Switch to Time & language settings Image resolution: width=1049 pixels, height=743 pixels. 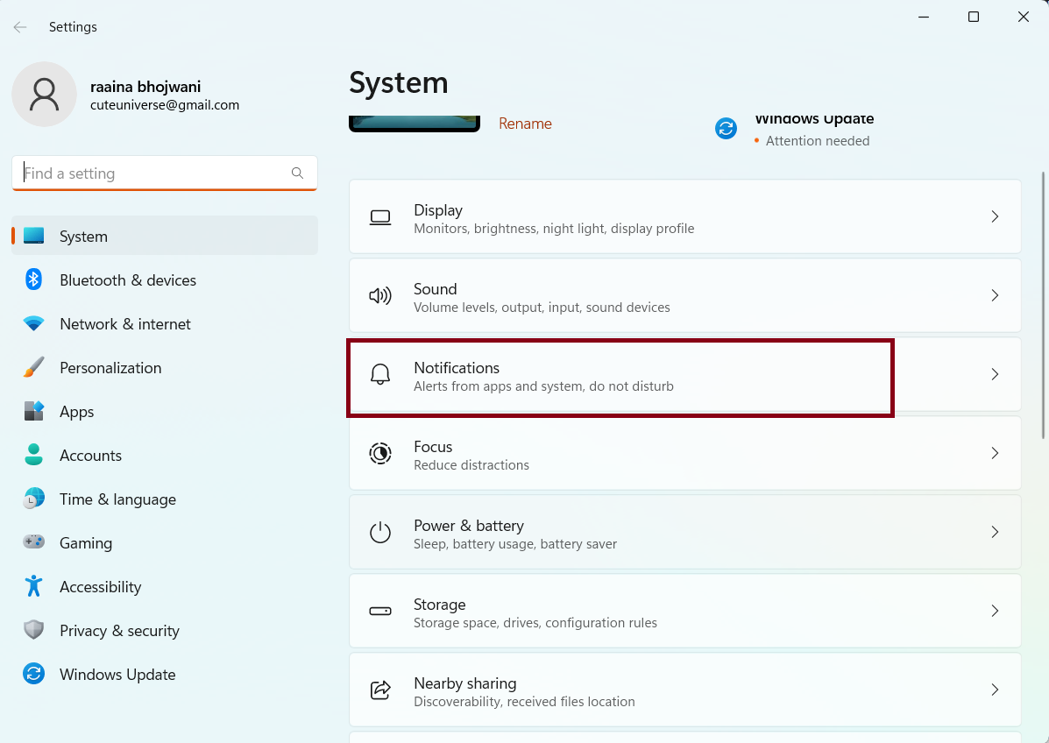[x=117, y=499]
